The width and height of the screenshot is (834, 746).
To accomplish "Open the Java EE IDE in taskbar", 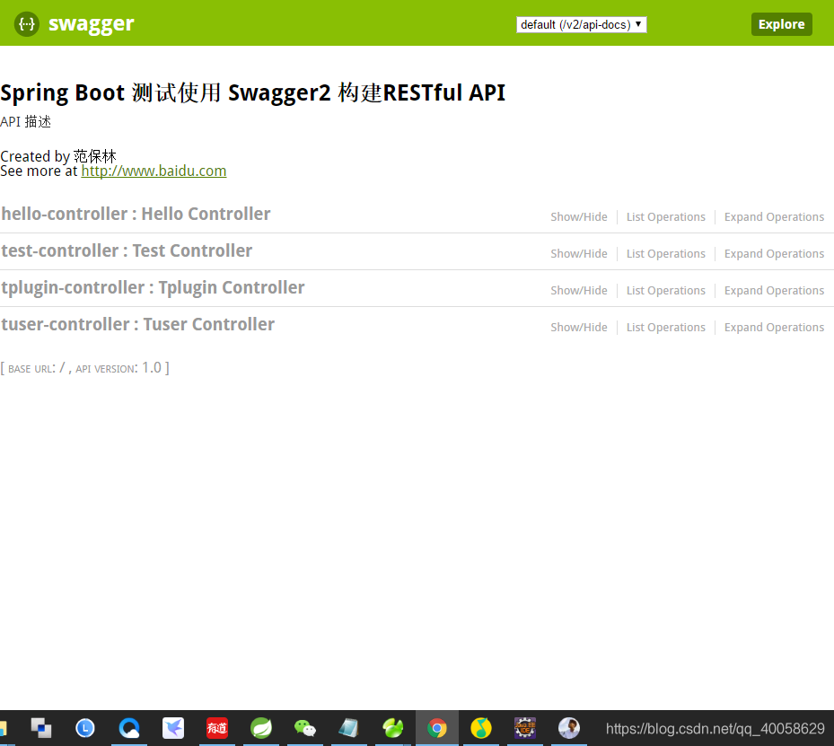I will (x=525, y=728).
